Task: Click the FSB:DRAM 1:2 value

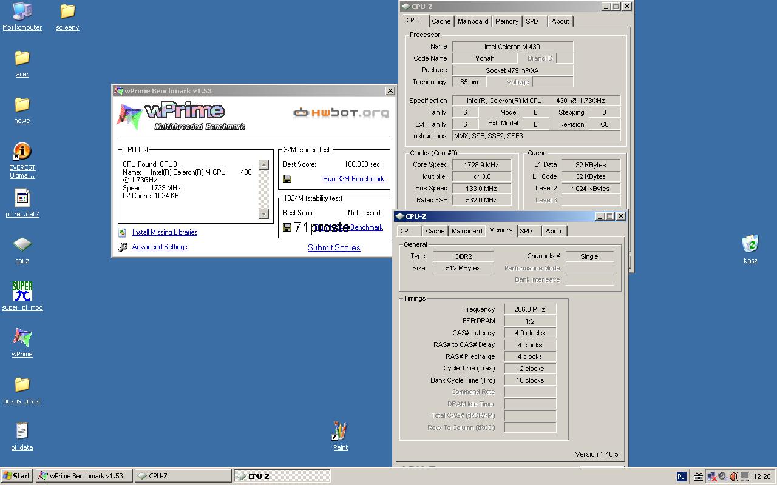Action: (x=531, y=321)
